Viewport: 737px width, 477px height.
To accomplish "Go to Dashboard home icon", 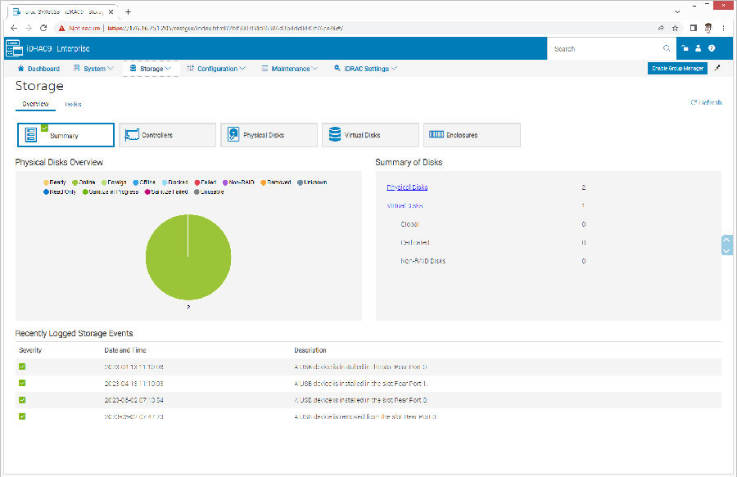I will (x=21, y=69).
